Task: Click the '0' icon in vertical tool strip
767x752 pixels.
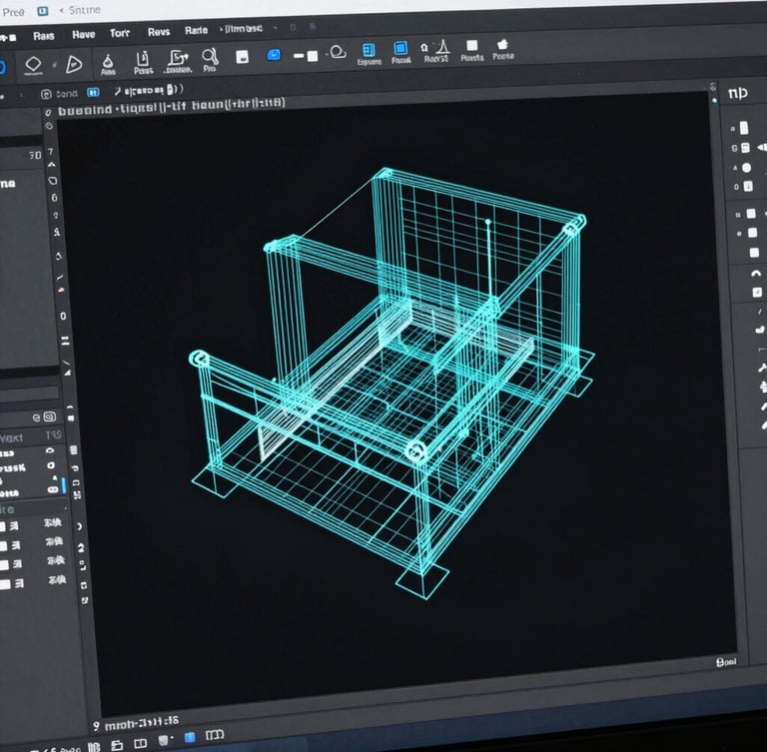Action: coord(63,316)
